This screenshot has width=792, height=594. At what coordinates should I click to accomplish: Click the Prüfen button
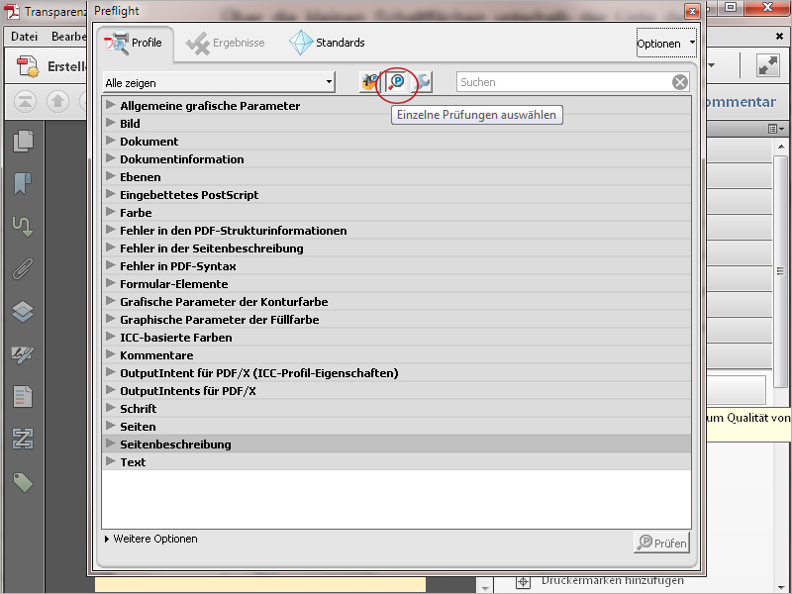point(660,543)
